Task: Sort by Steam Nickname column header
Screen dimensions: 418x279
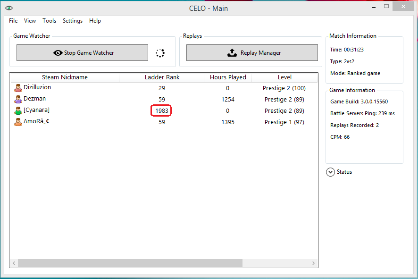Action: coord(65,77)
